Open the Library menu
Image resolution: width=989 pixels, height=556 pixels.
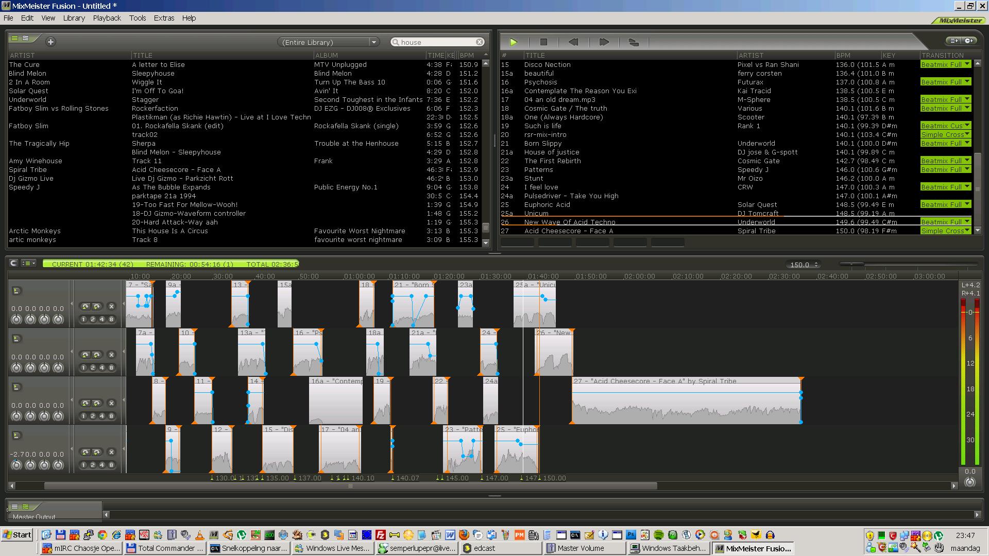tap(74, 18)
